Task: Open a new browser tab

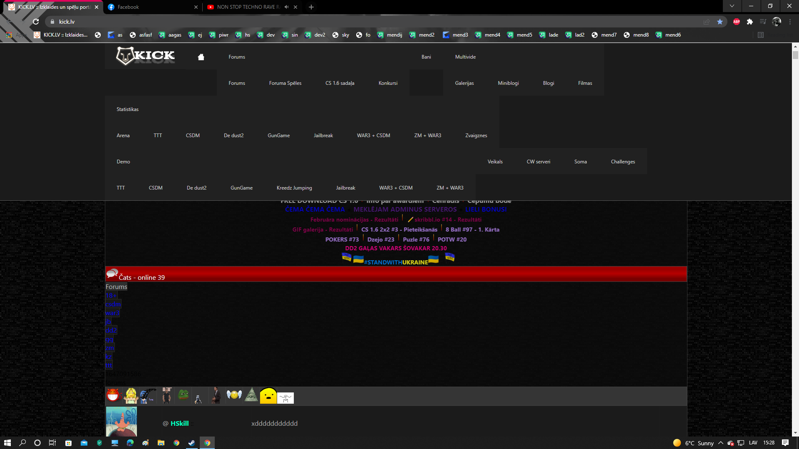Action: click(311, 7)
